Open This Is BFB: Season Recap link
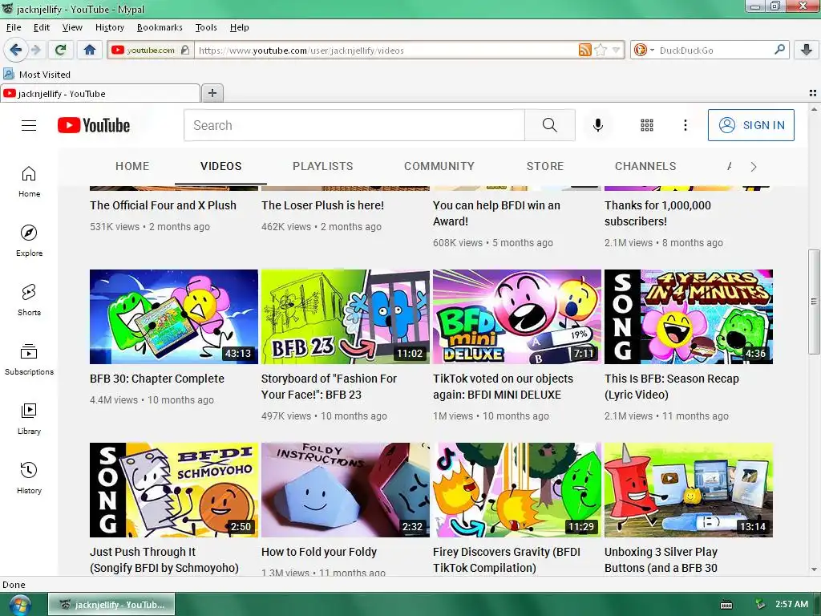This screenshot has height=616, width=821. coord(671,387)
